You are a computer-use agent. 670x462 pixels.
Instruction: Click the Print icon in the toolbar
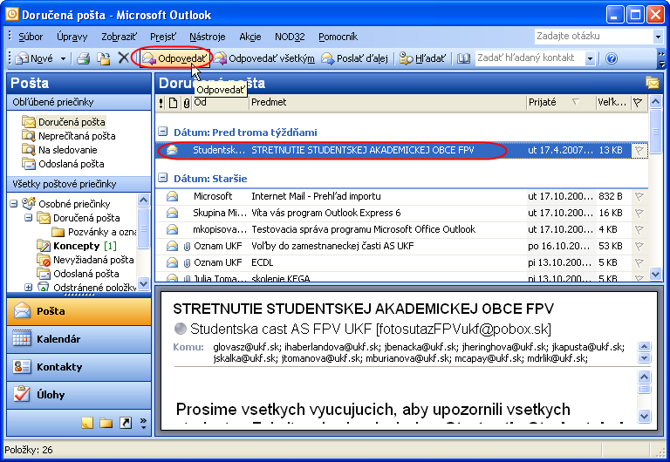point(84,58)
